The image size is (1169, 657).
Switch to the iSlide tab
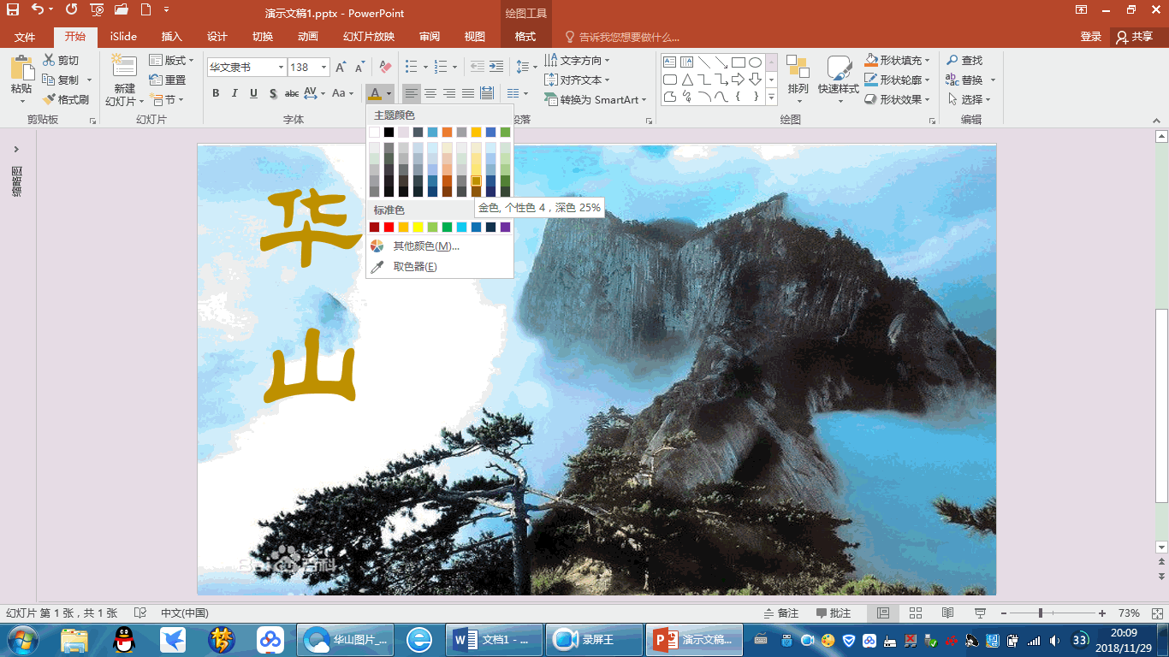[123, 37]
